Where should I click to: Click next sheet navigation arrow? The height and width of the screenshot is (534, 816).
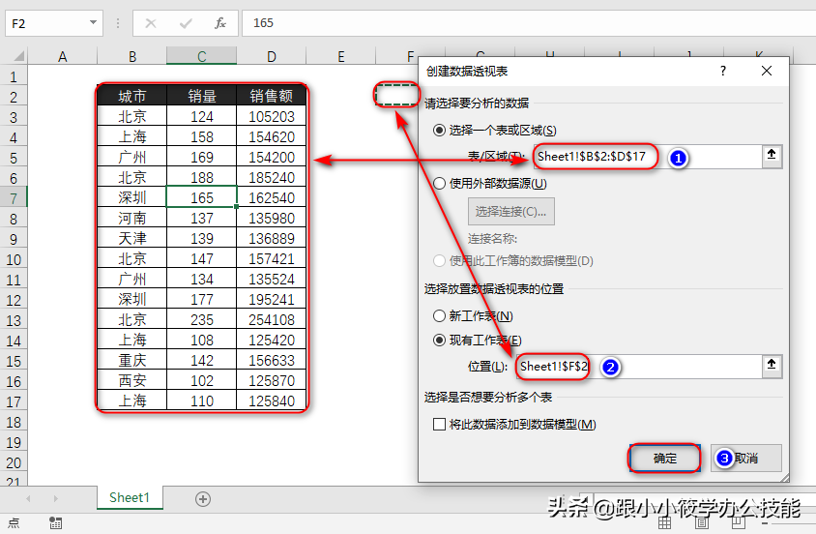coord(56,498)
